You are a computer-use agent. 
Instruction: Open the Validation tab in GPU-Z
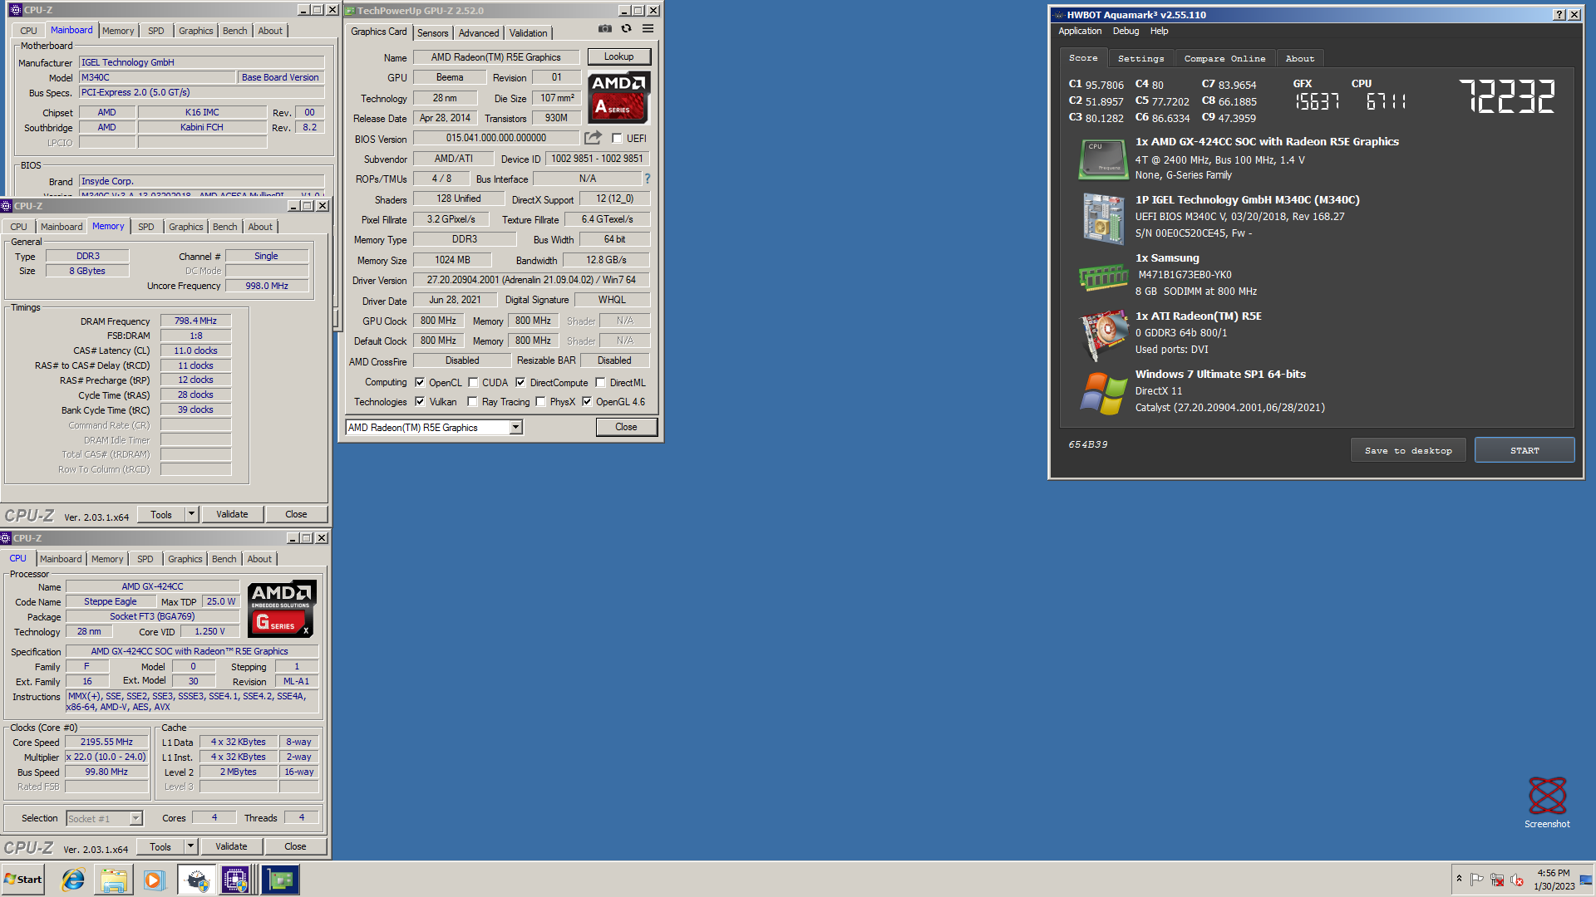[529, 32]
